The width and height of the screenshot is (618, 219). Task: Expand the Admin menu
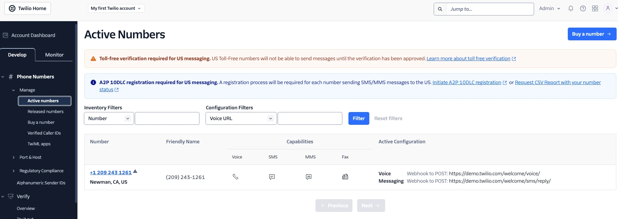tap(550, 8)
